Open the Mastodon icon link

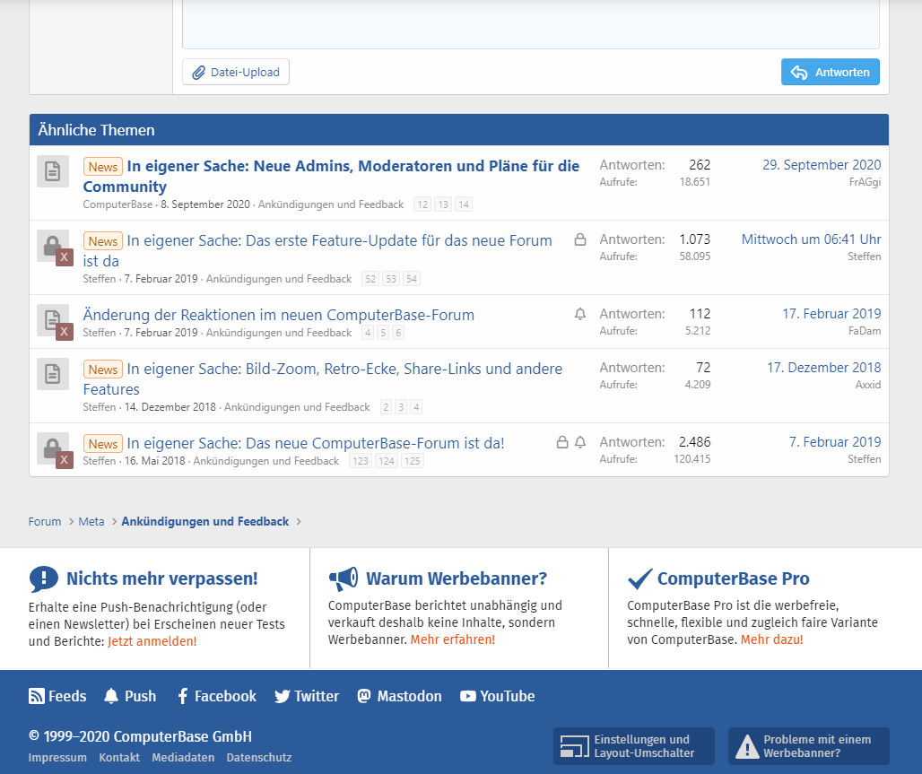(364, 696)
